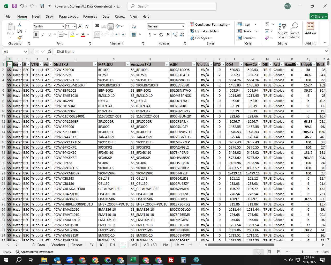Viewport: 331px width, 265px height.
Task: Open Conditional Formatting
Action: [210, 24]
